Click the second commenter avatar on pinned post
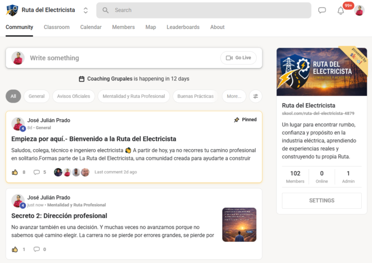This screenshot has width=372, height=263. click(67, 172)
